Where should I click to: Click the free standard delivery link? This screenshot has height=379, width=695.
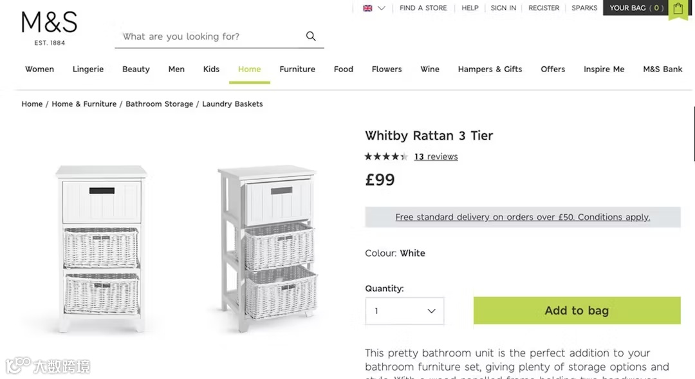(523, 217)
